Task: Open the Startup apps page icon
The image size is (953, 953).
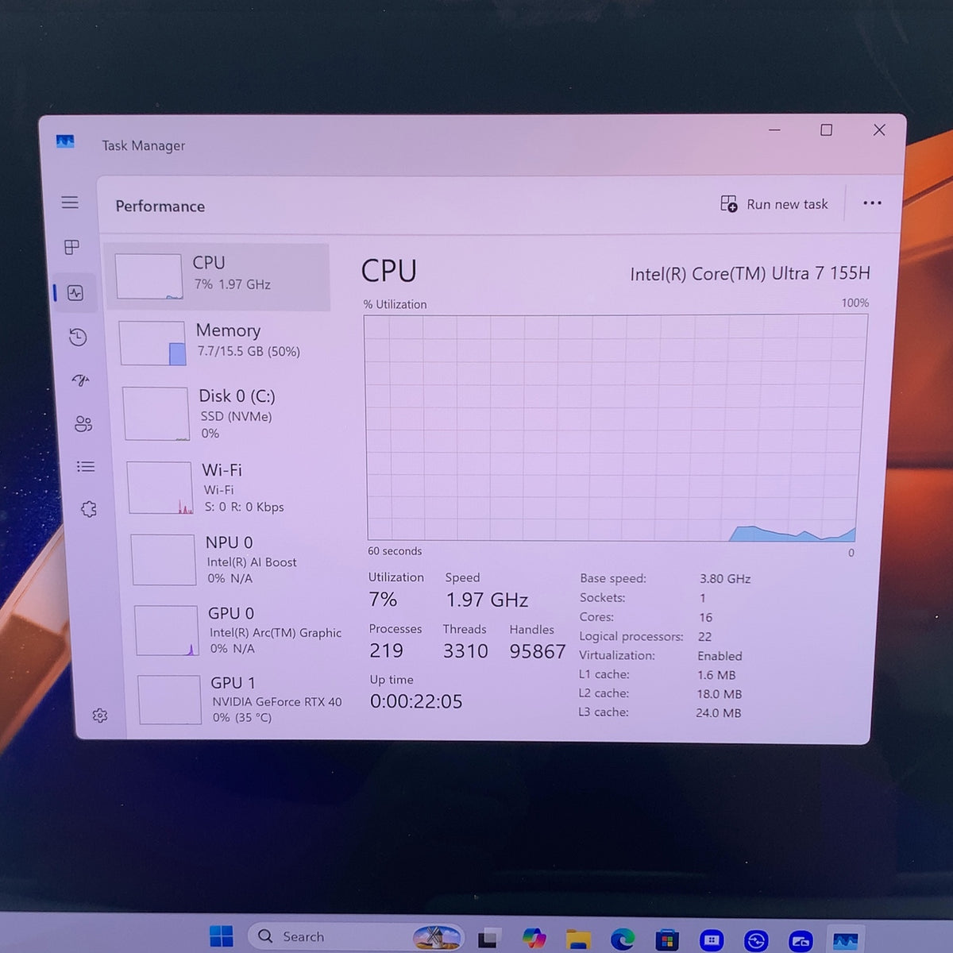Action: coord(81,380)
